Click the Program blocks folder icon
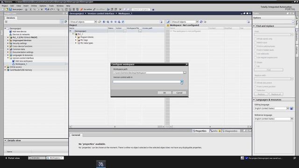 pyautogui.click(x=78, y=37)
